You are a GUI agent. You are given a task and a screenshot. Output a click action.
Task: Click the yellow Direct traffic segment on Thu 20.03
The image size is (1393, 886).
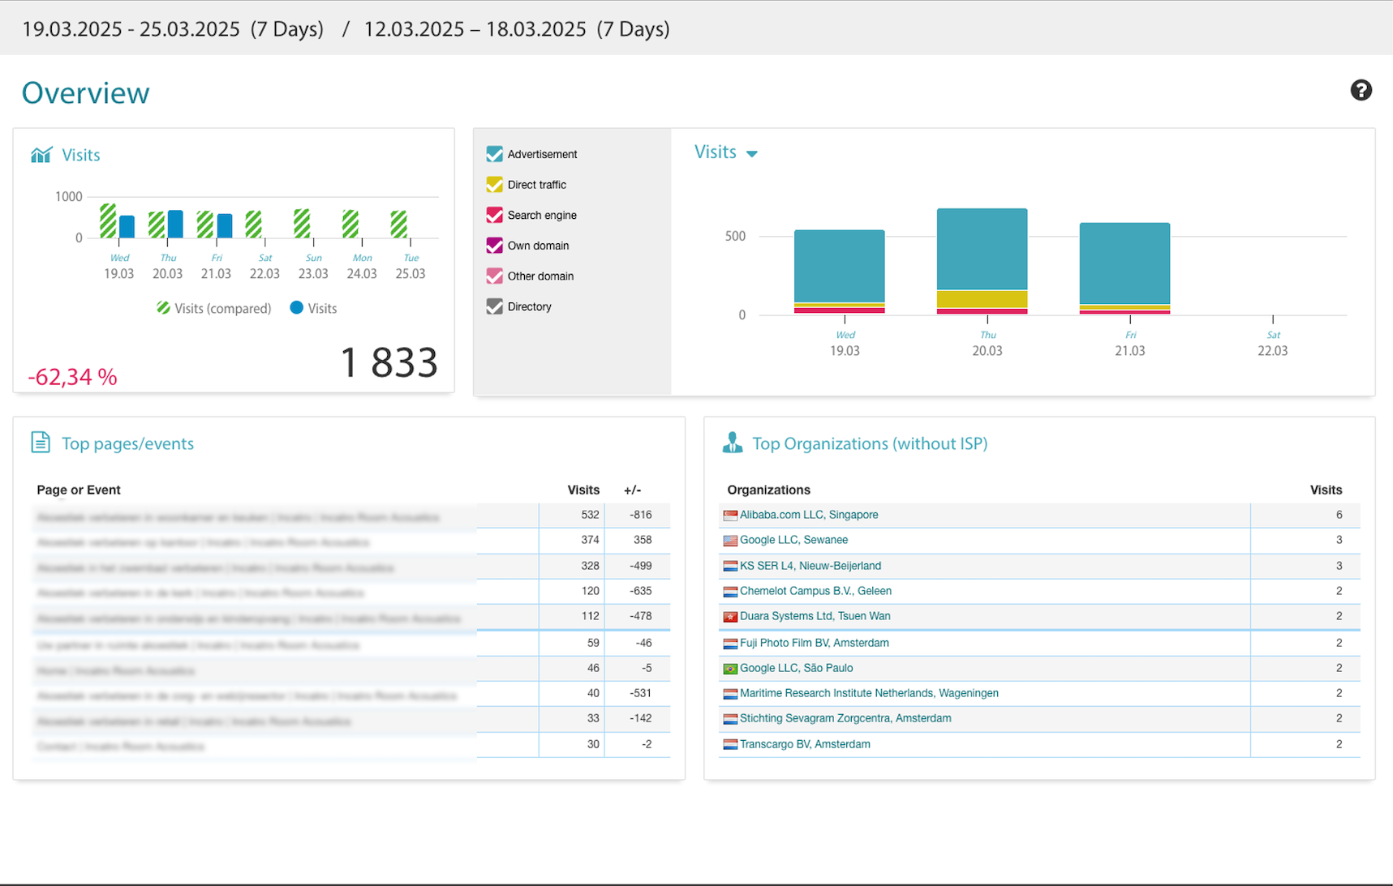982,299
